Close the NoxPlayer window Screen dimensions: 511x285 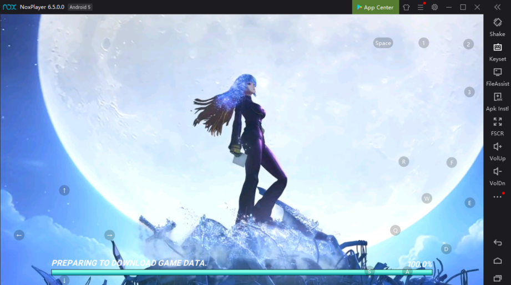[477, 7]
